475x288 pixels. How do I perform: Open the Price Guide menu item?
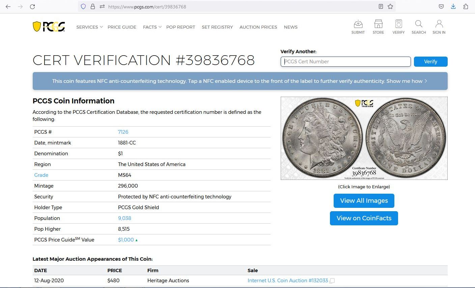click(122, 27)
